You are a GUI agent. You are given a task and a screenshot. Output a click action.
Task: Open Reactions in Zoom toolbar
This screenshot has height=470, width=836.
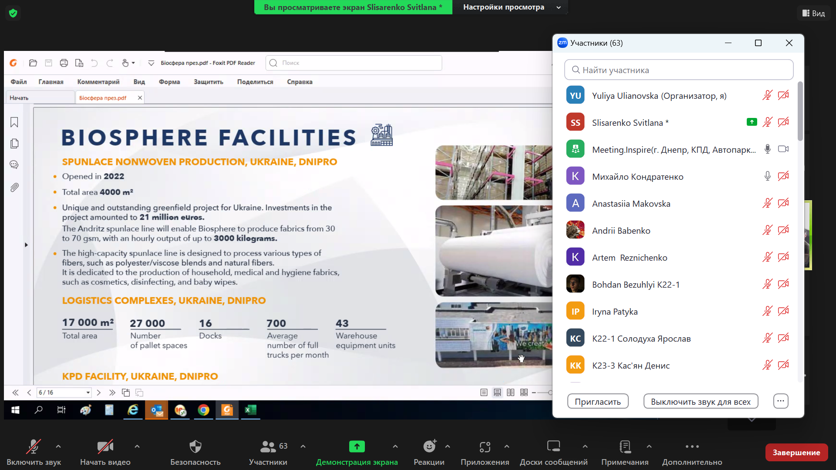point(429,453)
